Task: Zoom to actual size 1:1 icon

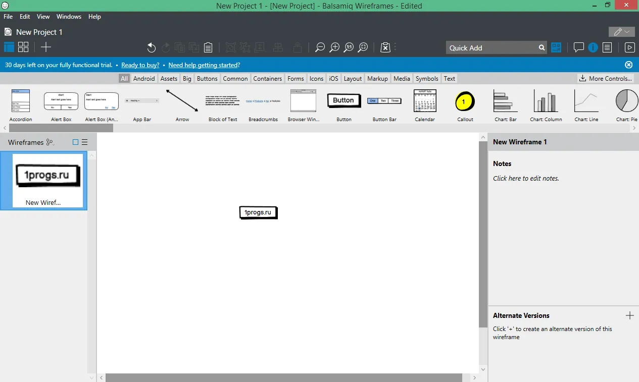Action: point(349,47)
